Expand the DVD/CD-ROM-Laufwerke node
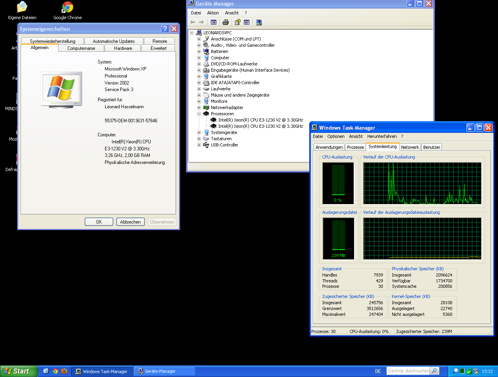The height and width of the screenshot is (377, 498). pos(199,64)
